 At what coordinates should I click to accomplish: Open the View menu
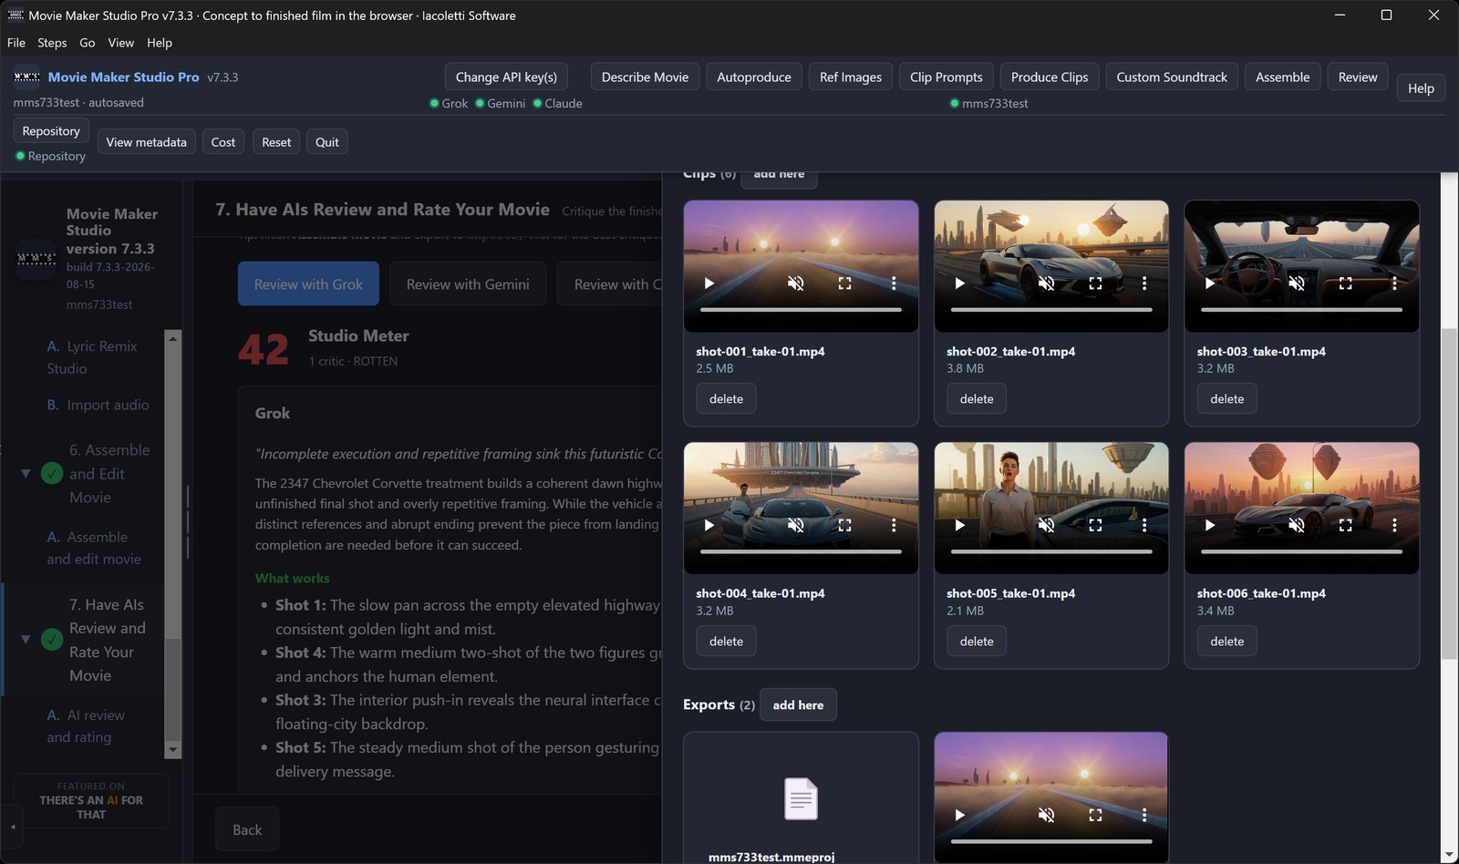(x=120, y=43)
